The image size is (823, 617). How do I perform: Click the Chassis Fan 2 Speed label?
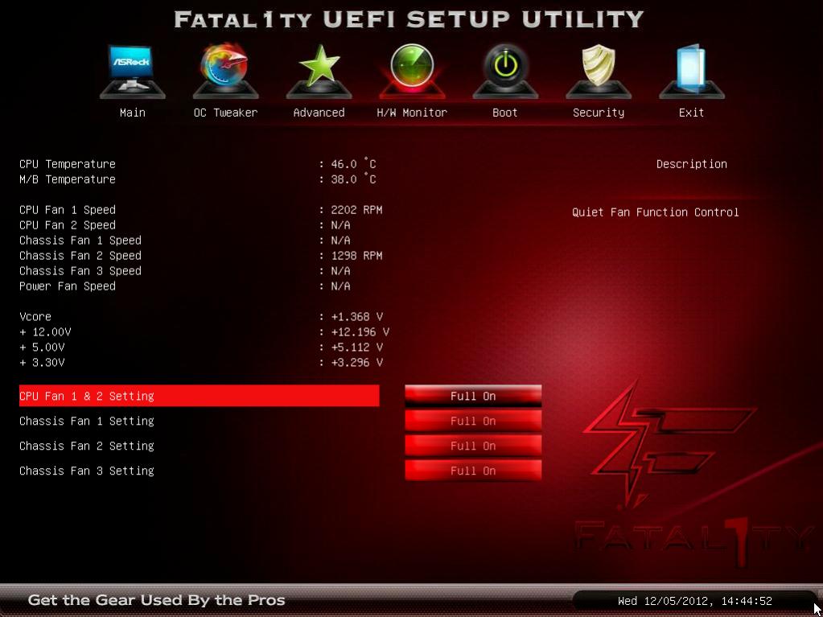pyautogui.click(x=80, y=256)
